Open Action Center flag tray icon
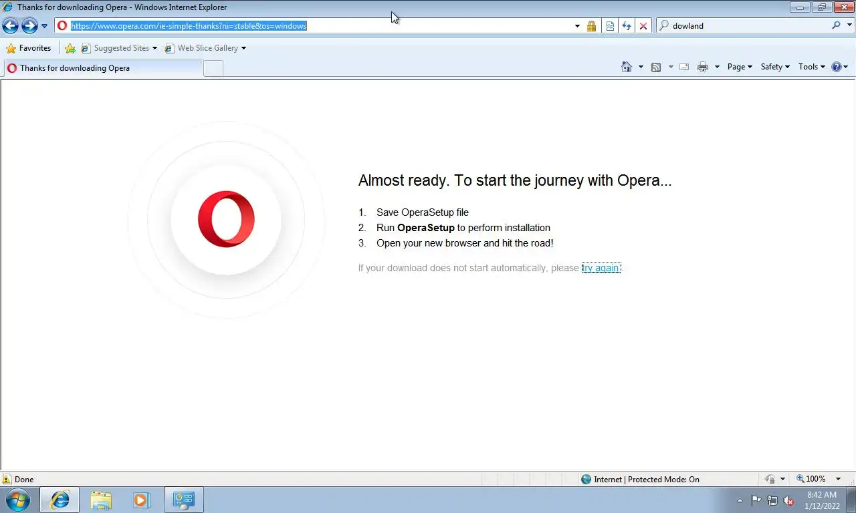 [756, 500]
